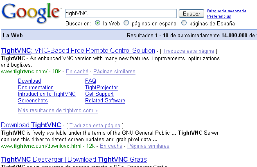Viewport: 257px width, 167px height.
Task: Open the Get Support sitelink
Action: [x=99, y=94]
